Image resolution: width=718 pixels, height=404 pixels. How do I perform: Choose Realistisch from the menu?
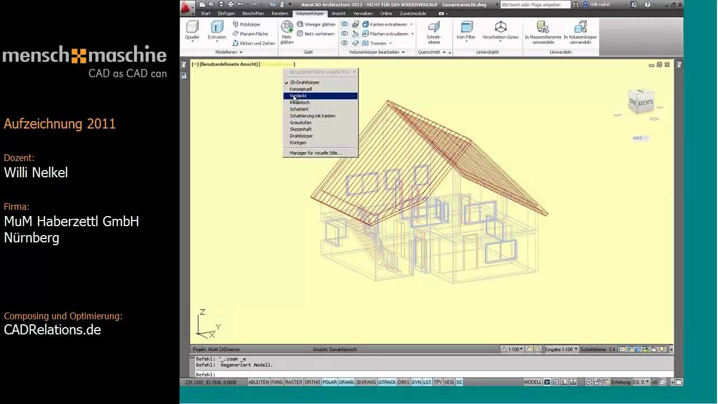tap(320, 103)
